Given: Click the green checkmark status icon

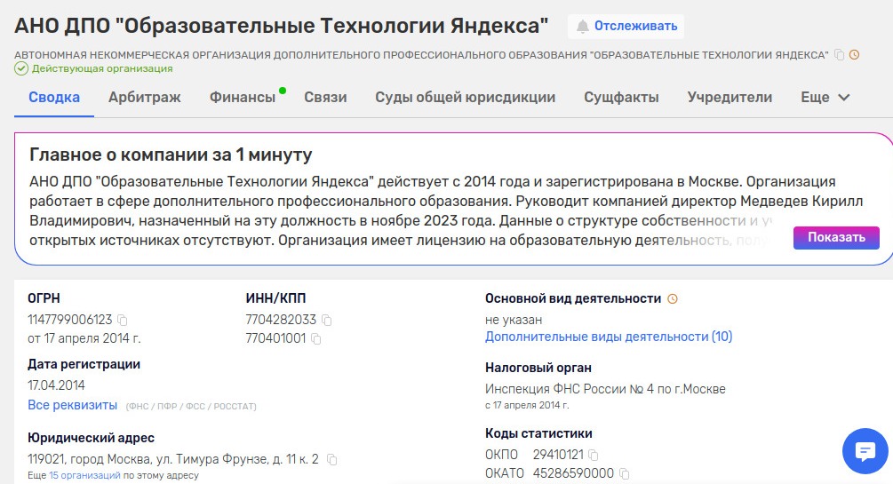Looking at the screenshot, I should click(21, 69).
